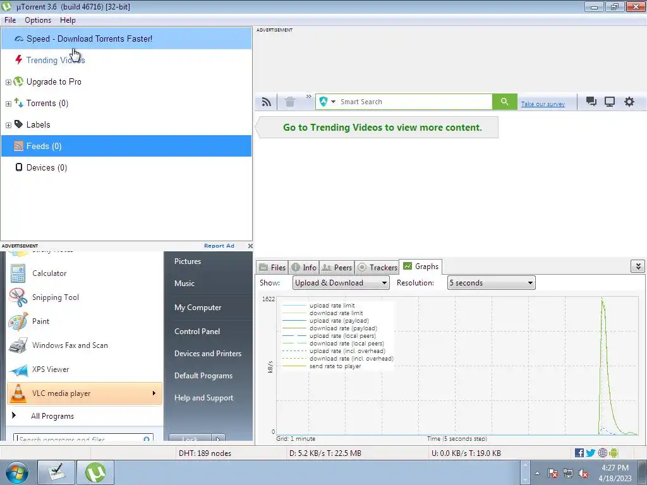Open Twitter icon in status bar
The image size is (647, 485).
pyautogui.click(x=591, y=453)
